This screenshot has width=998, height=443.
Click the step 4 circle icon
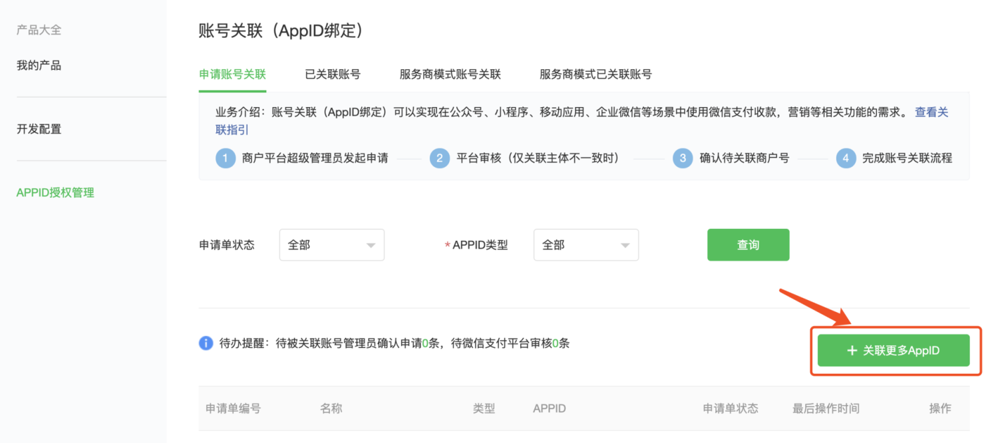point(846,158)
